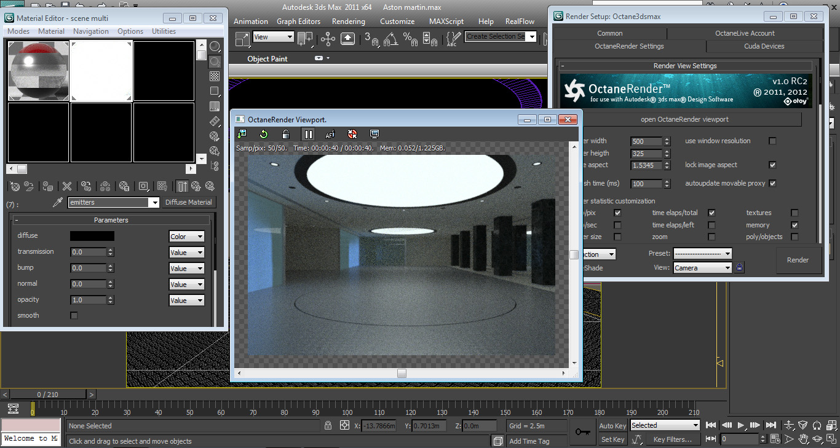Select the Sample Type sphere icon
Screen dimensions: 840x448
coord(215,47)
